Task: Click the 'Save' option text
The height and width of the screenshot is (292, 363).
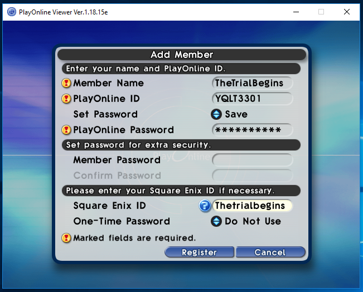Action: 236,114
